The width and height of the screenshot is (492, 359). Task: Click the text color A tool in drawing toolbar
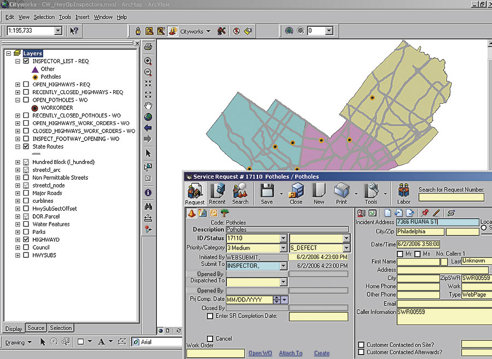tap(101, 342)
